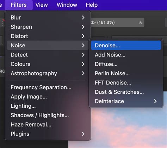Expand the Blur submenu
The height and width of the screenshot is (148, 167).
pos(48,18)
